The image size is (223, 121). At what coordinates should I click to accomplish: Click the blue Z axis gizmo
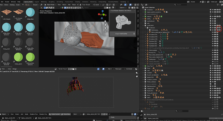[x=102, y=11]
